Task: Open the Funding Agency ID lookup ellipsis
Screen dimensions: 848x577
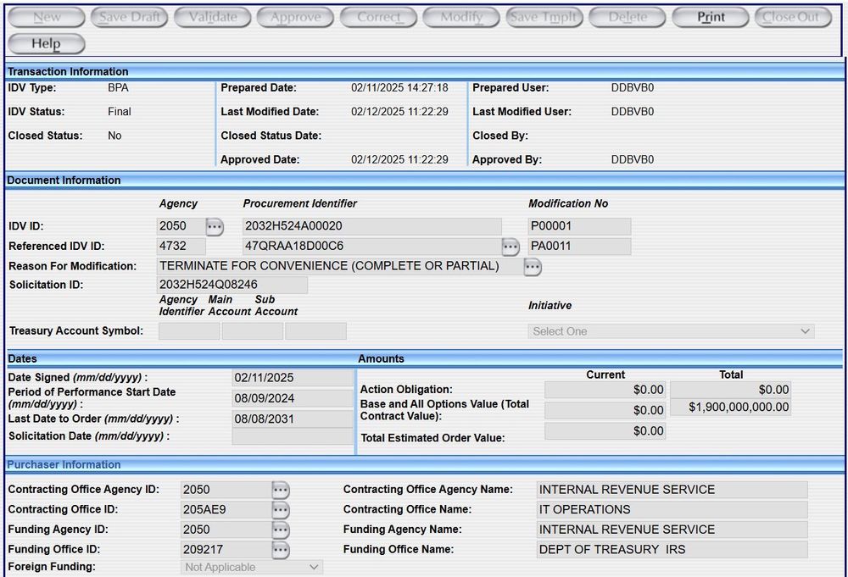Action: [x=281, y=529]
